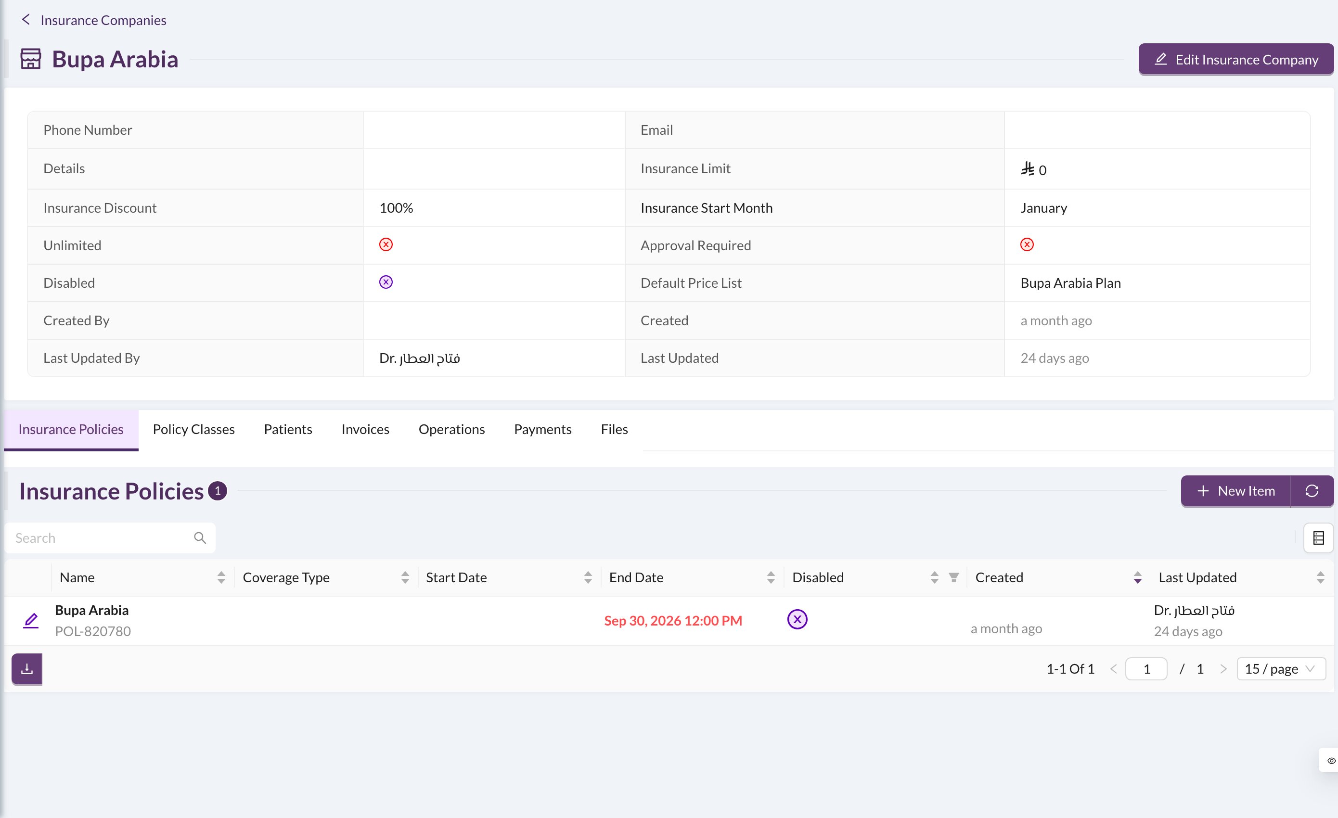
Task: Add a New Item policy
Action: (1235, 491)
